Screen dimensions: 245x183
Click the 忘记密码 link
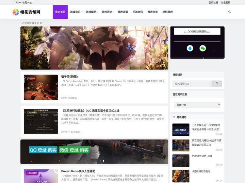click(226, 2)
